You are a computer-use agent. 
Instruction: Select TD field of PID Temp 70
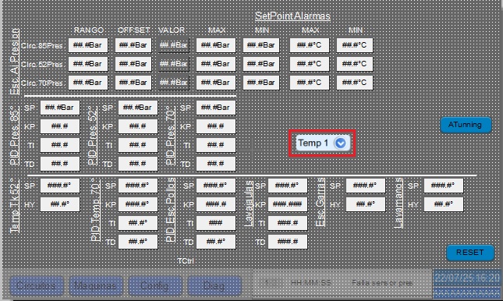click(x=137, y=242)
